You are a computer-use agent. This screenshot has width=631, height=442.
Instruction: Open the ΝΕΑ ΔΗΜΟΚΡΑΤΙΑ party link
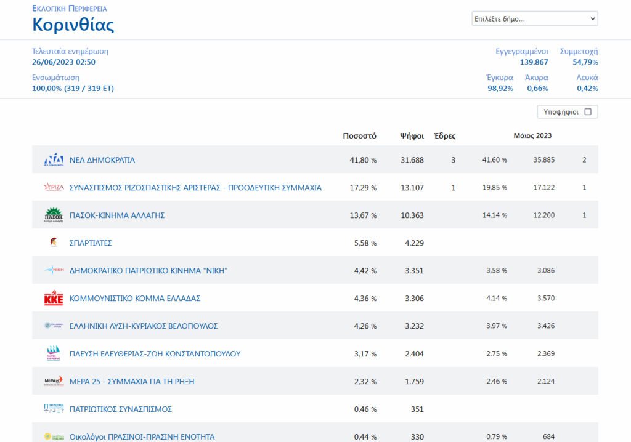102,159
